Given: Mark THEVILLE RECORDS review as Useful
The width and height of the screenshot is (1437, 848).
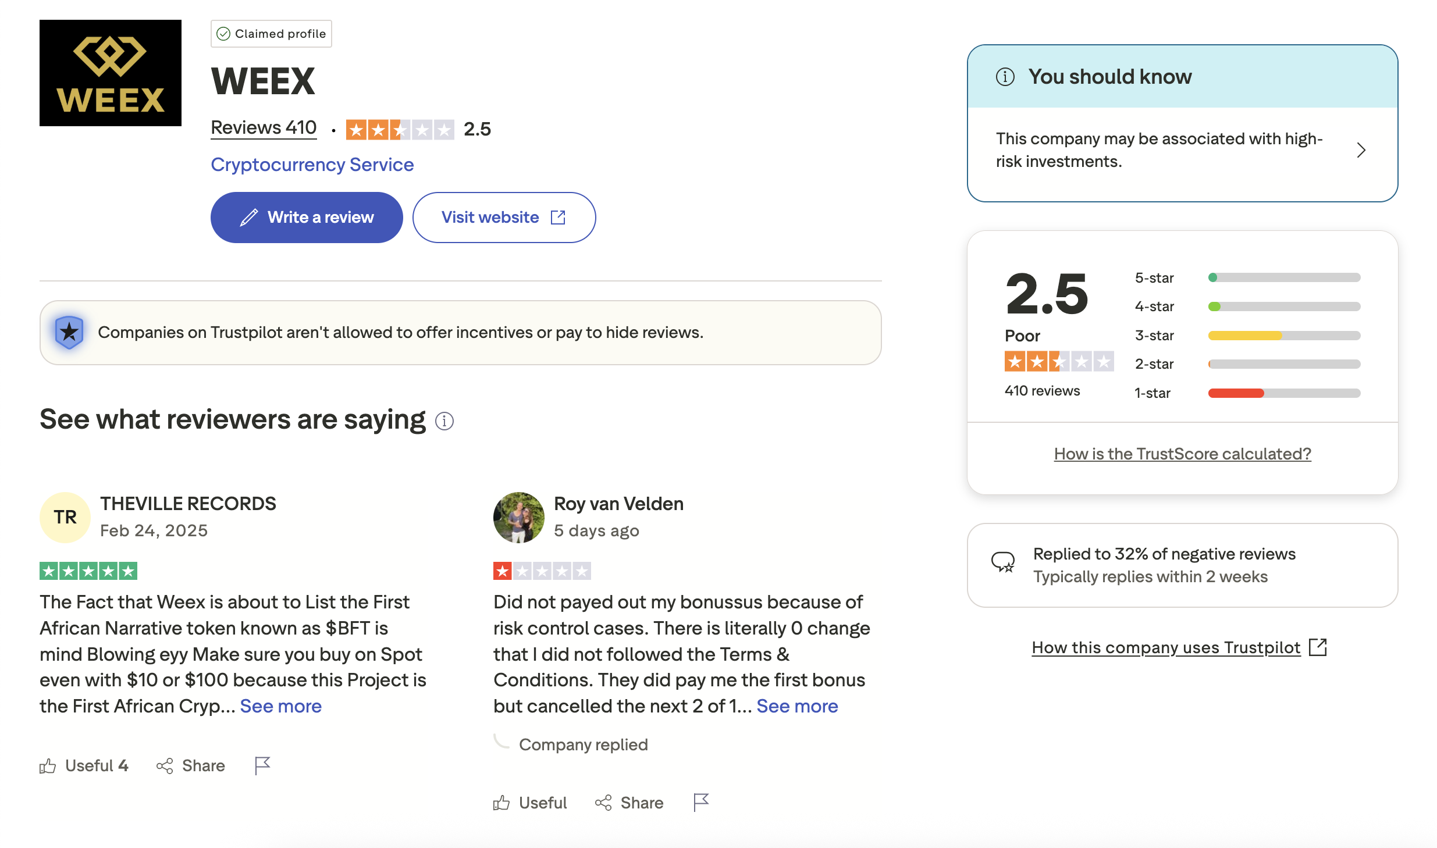Looking at the screenshot, I should pyautogui.click(x=84, y=765).
